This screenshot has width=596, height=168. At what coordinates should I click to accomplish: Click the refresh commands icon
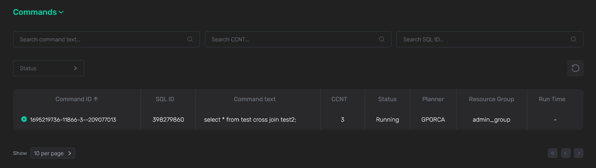point(575,68)
